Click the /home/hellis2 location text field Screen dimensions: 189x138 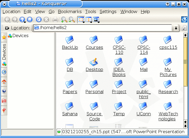click(104, 28)
